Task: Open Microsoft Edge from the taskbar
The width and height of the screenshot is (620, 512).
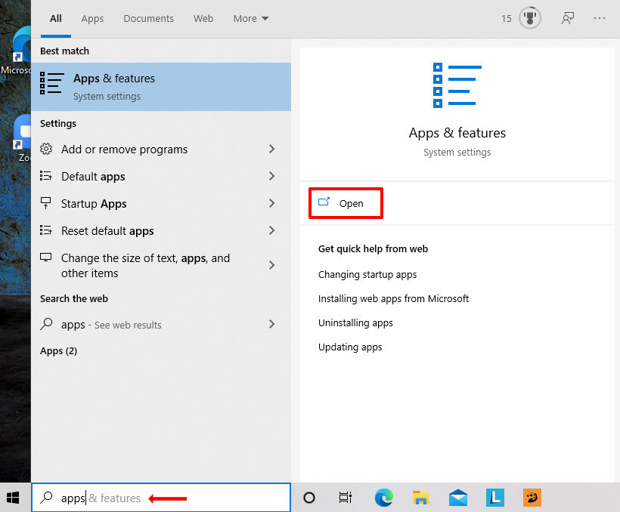Action: pyautogui.click(x=384, y=498)
